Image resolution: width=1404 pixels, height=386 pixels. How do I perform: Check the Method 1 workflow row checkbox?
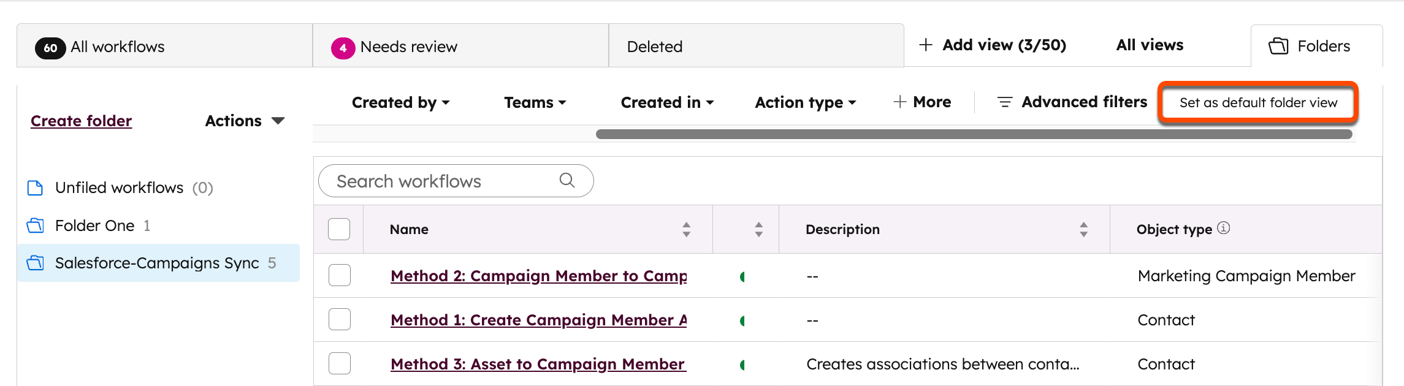tap(339, 319)
